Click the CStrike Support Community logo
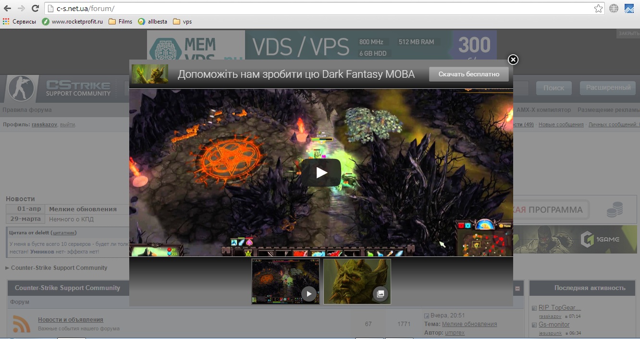Screen dimensions: 640x339 (x=60, y=89)
